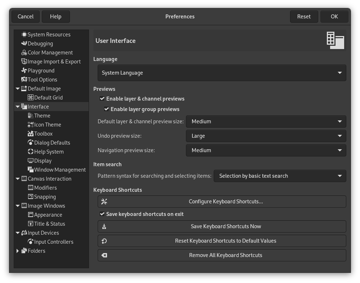Select the Color Management icon

(24, 52)
